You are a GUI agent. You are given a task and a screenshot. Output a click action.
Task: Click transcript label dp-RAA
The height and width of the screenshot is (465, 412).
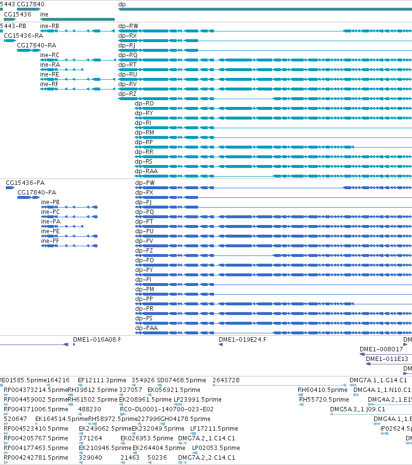(146, 171)
